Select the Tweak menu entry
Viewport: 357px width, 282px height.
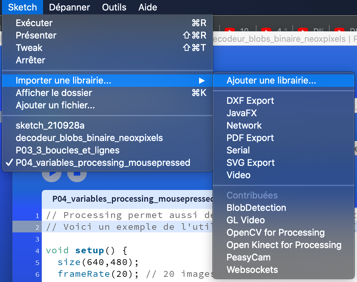(29, 48)
